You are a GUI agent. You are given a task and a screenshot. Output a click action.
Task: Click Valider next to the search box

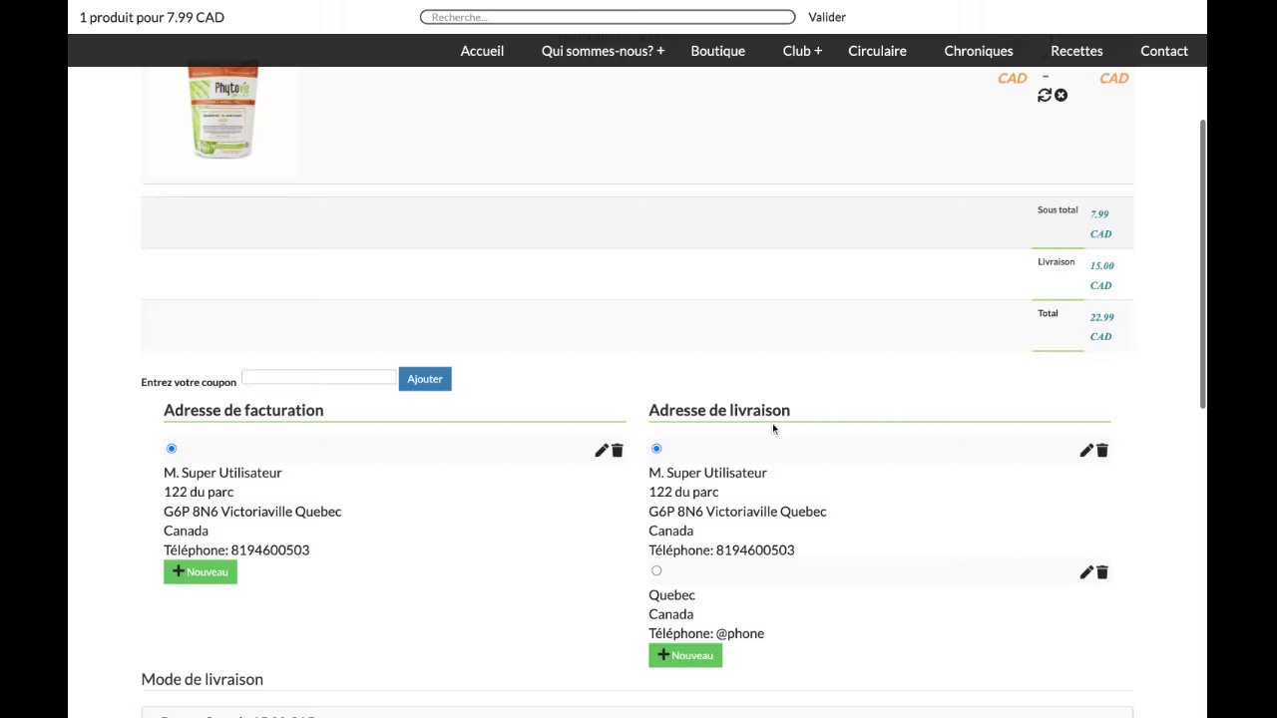pos(827,17)
